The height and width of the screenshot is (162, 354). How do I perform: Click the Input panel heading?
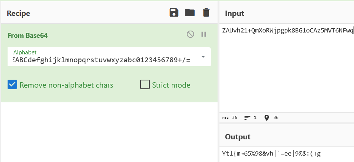[x=235, y=13]
